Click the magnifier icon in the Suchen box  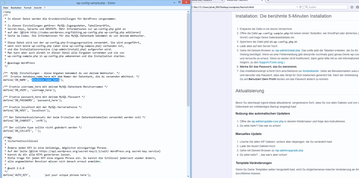click(306, 7)
